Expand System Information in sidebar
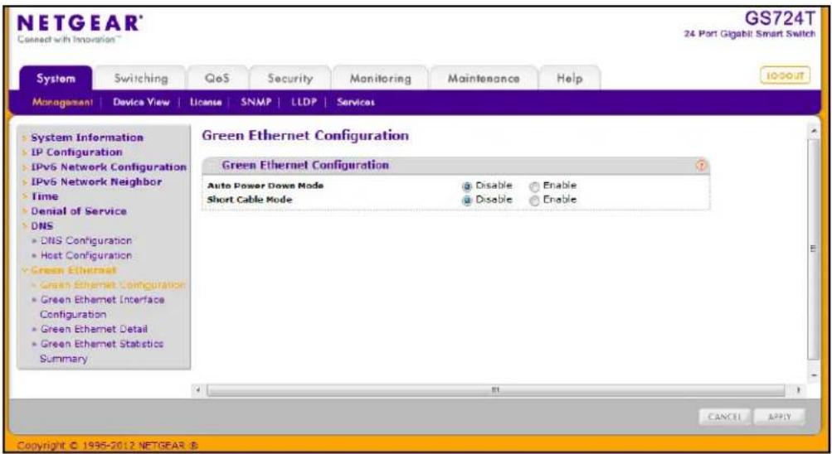Screen dimensions: 832x454 [87, 138]
